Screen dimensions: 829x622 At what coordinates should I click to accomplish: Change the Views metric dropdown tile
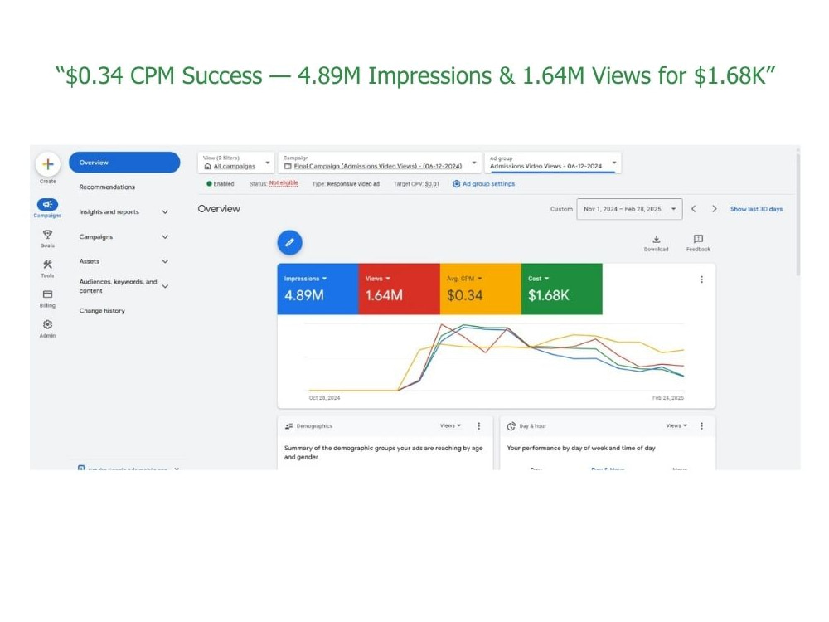(377, 279)
